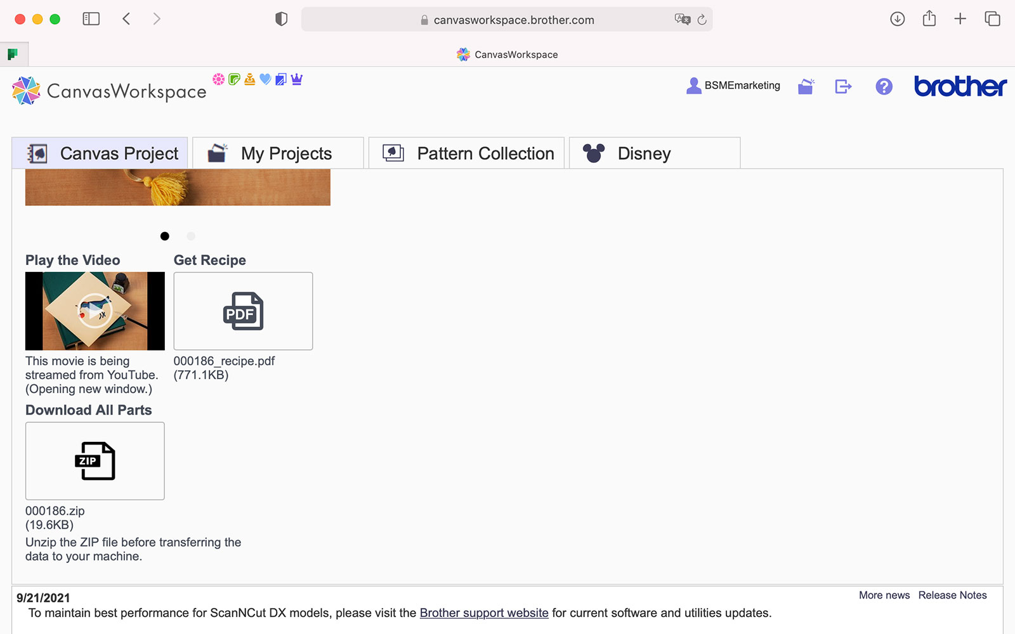The width and height of the screenshot is (1015, 634).
Task: Download all parts via the ZIP icon
Action: (95, 461)
